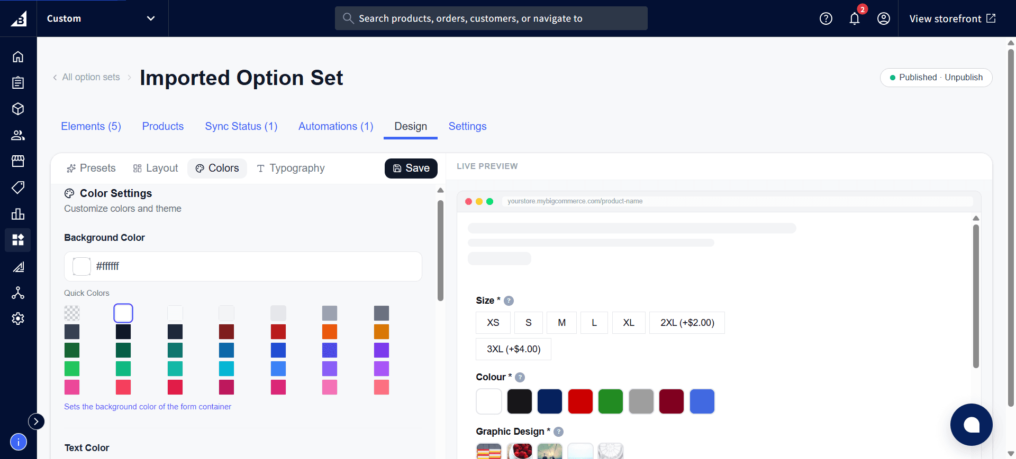Switch to the Sync Status (1) tab

(x=241, y=126)
